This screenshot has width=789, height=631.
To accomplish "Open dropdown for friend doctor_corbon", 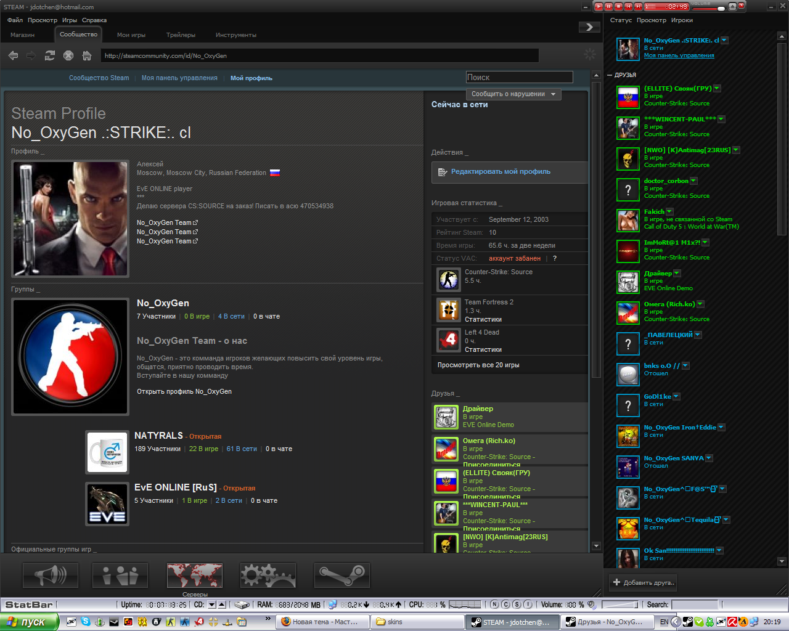I will tap(693, 181).
